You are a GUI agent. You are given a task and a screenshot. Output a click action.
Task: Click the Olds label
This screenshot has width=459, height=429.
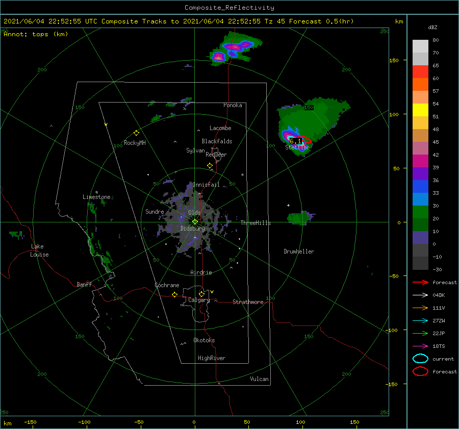coord(194,212)
